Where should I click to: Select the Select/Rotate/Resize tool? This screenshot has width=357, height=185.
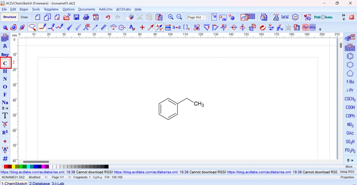[x=14, y=28]
